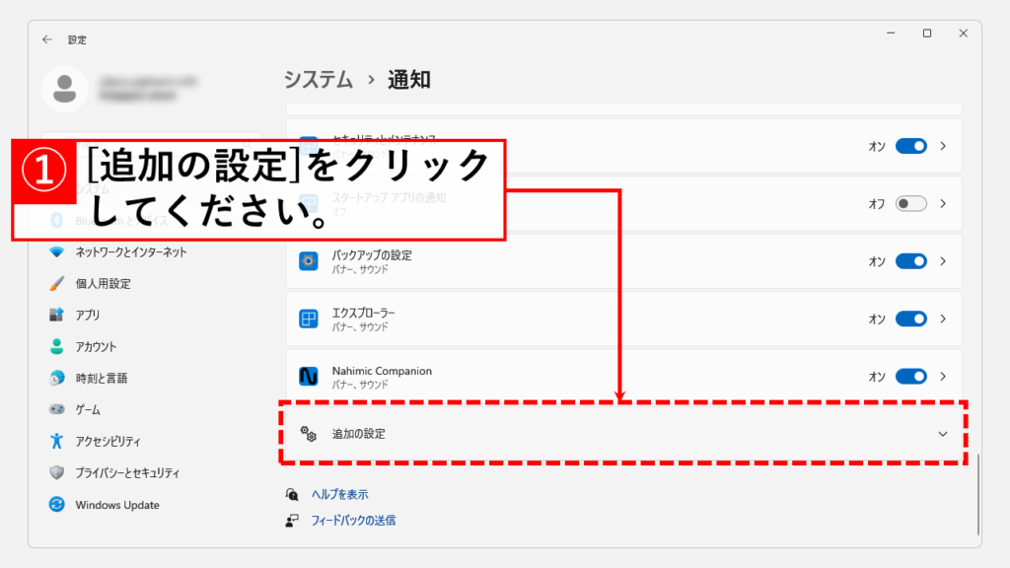Screen dimensions: 1010x568
Task: Click the Accessibility figure icon in sidebar
Action: [x=57, y=441]
